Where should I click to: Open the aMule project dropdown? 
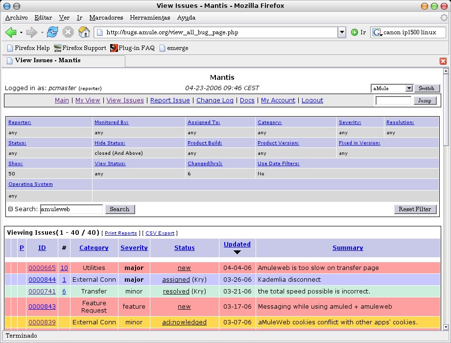tap(392, 88)
